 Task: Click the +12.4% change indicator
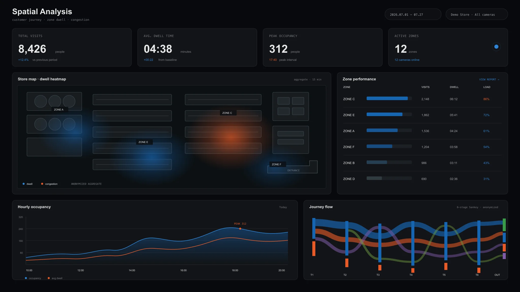[x=23, y=60]
